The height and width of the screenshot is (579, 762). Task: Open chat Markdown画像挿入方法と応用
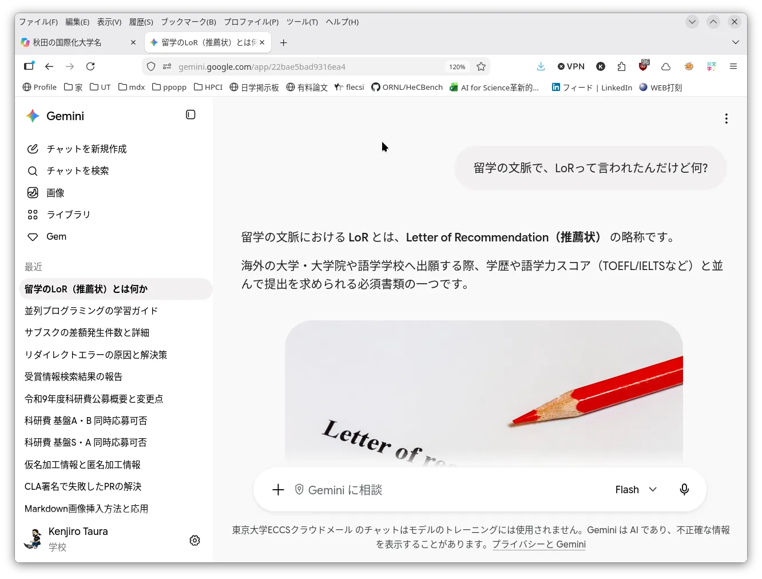point(116,509)
